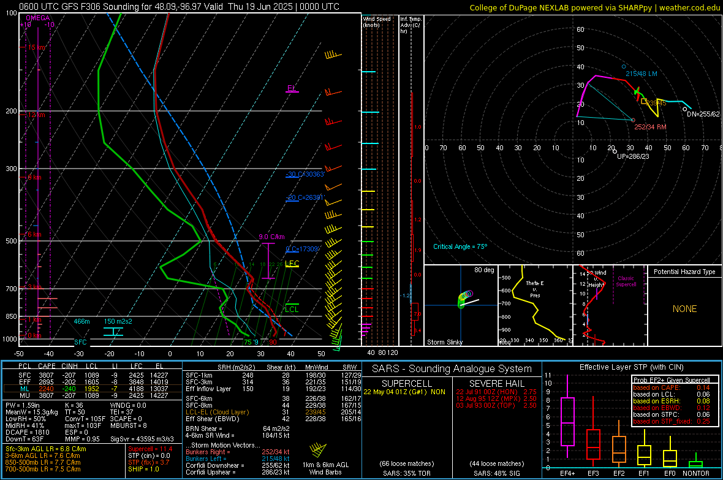Click the 0 C=17309' freezing level label
This screenshot has height=480, width=723.
pyautogui.click(x=303, y=249)
